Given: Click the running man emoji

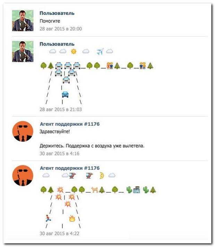Looking at the screenshot, I should point(48,218).
